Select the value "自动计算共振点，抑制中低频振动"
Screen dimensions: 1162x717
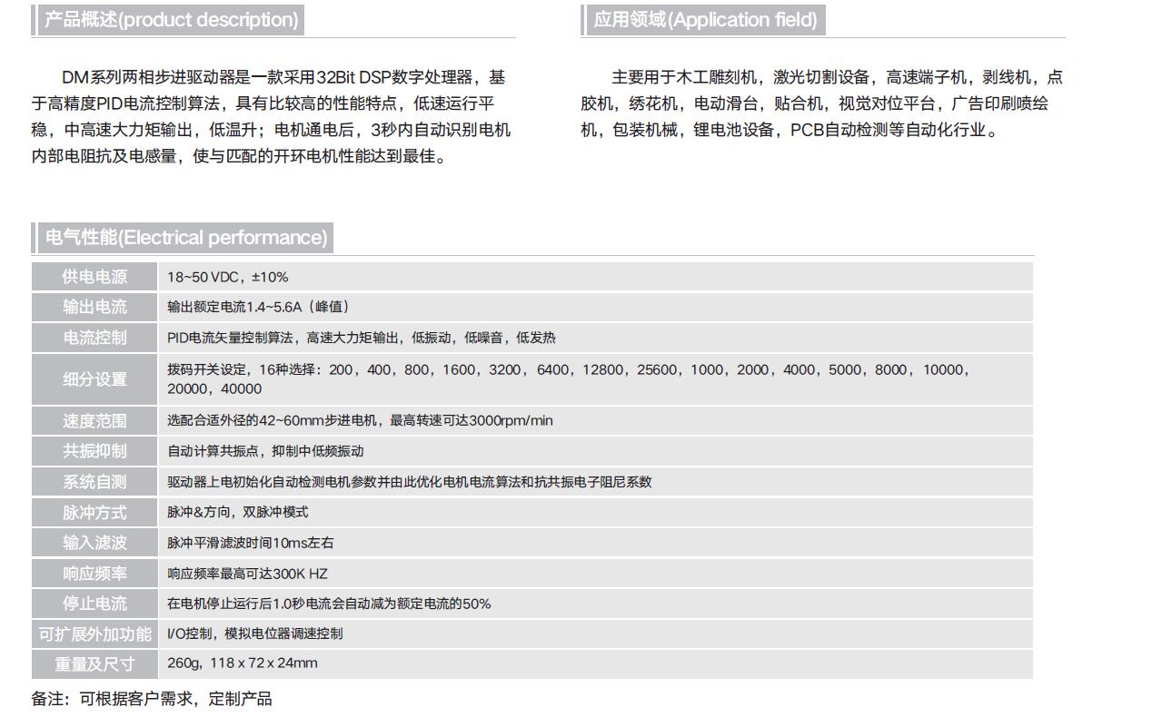coord(265,451)
